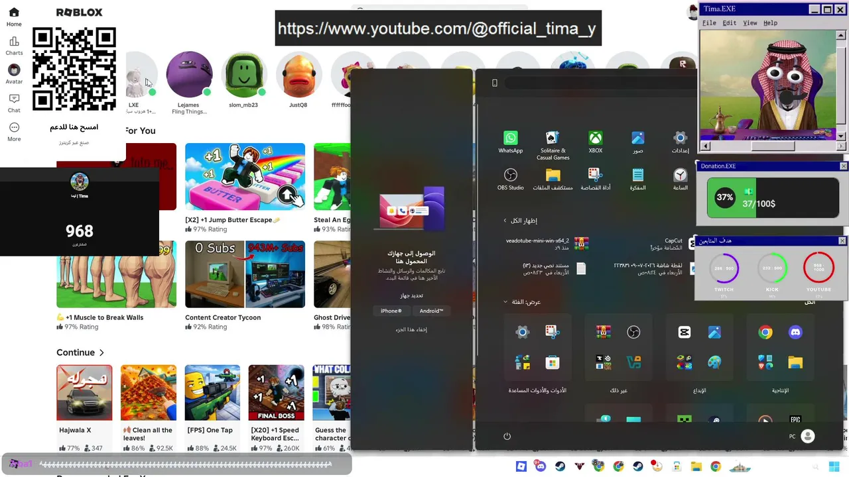Viewport: 849px width, 477px height.
Task: Open Home in the Roblox sidebar
Action: 14,17
